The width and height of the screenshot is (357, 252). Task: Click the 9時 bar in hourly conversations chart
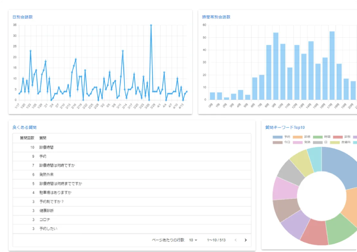276,66
